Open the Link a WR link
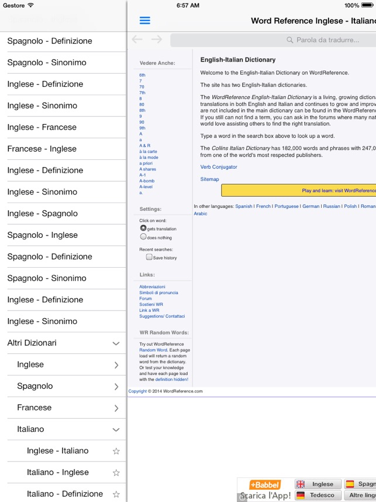Screen dimensions: 376x502 click(x=149, y=310)
